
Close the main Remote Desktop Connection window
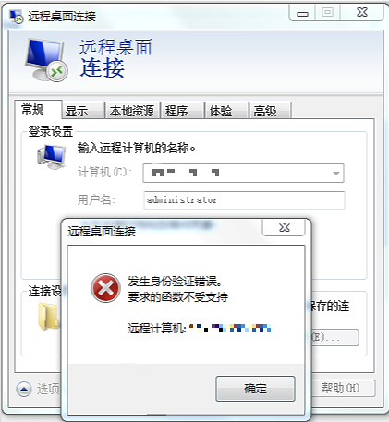362,13
